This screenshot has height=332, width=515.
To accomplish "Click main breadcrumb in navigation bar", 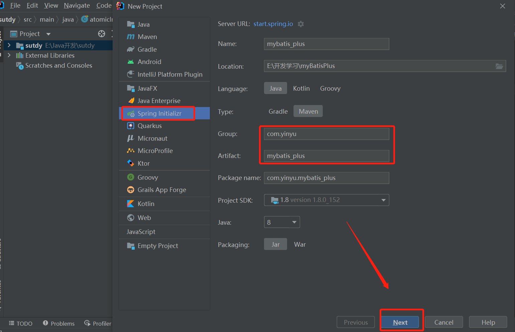I will pyautogui.click(x=47, y=20).
